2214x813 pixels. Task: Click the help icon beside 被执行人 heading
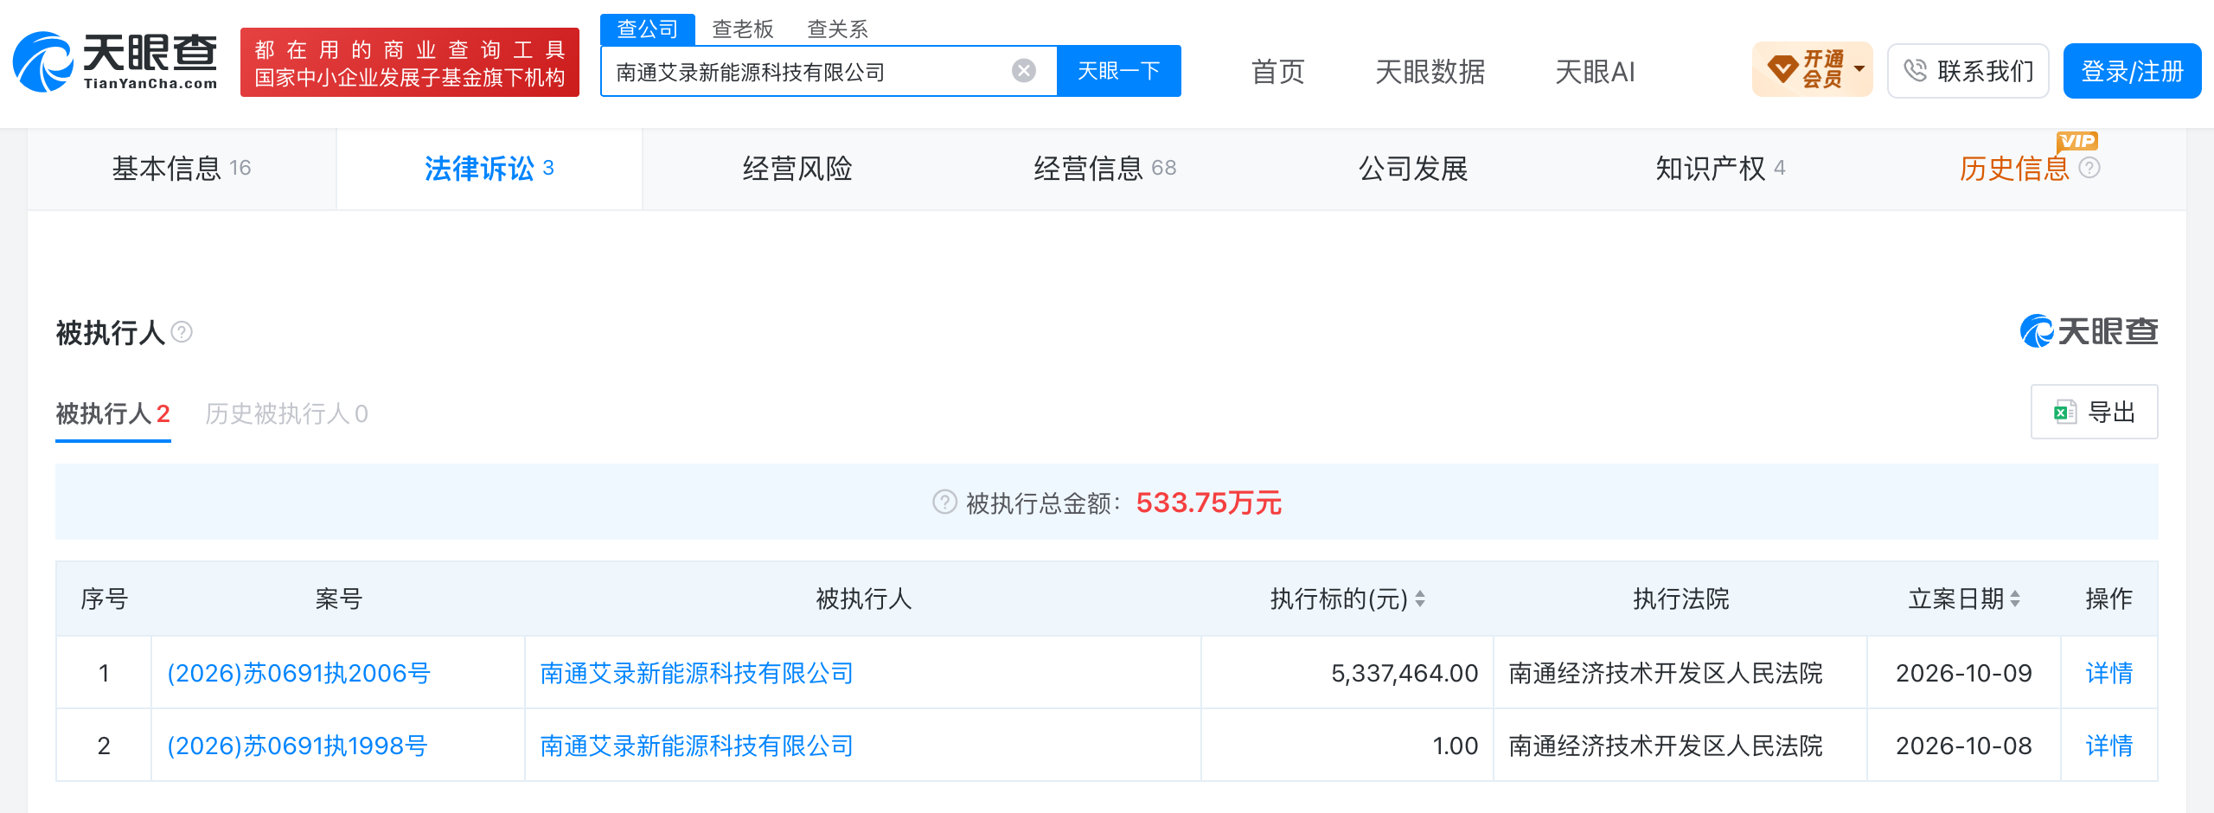coord(182,332)
